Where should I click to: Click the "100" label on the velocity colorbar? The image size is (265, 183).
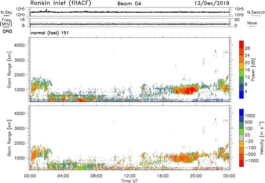(x=249, y=128)
